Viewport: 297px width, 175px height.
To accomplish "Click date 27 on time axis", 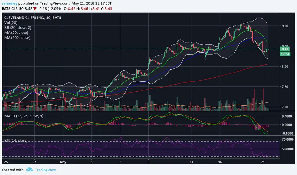I will (34, 162).
